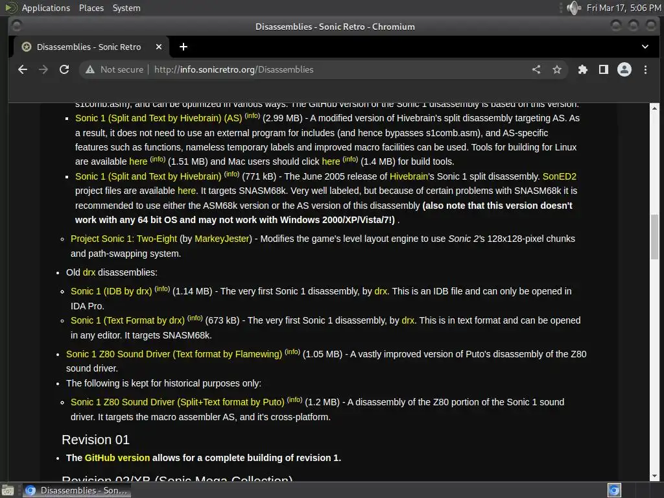This screenshot has height=498, width=664.
Task: Open the Hivebrain author link
Action: click(x=409, y=176)
